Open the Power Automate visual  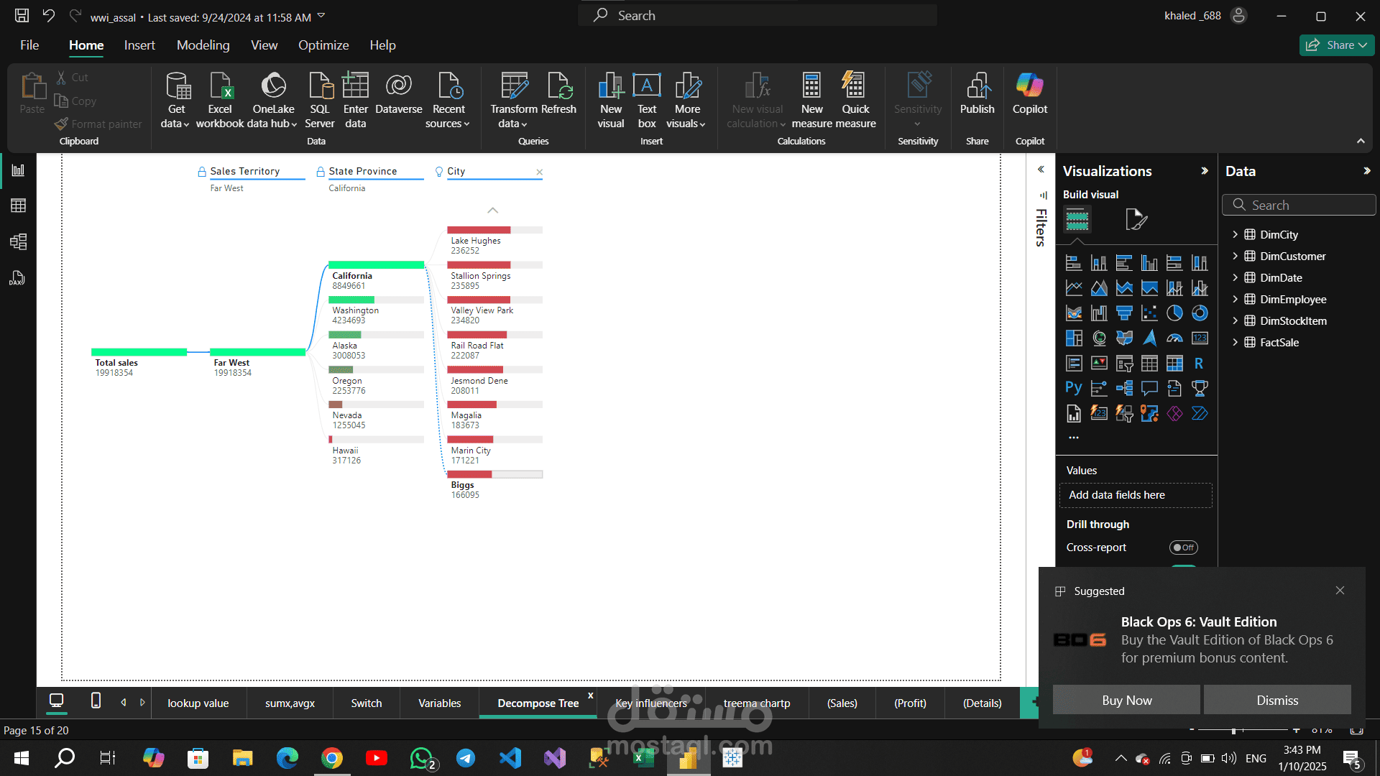pos(1200,414)
